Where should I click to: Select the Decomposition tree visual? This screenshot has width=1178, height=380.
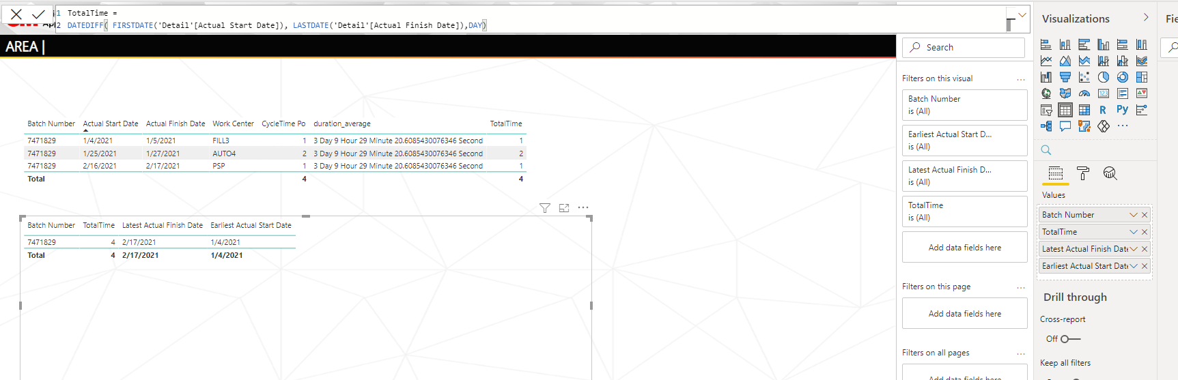1046,126
